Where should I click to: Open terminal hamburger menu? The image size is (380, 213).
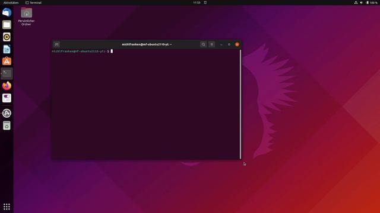[211, 44]
